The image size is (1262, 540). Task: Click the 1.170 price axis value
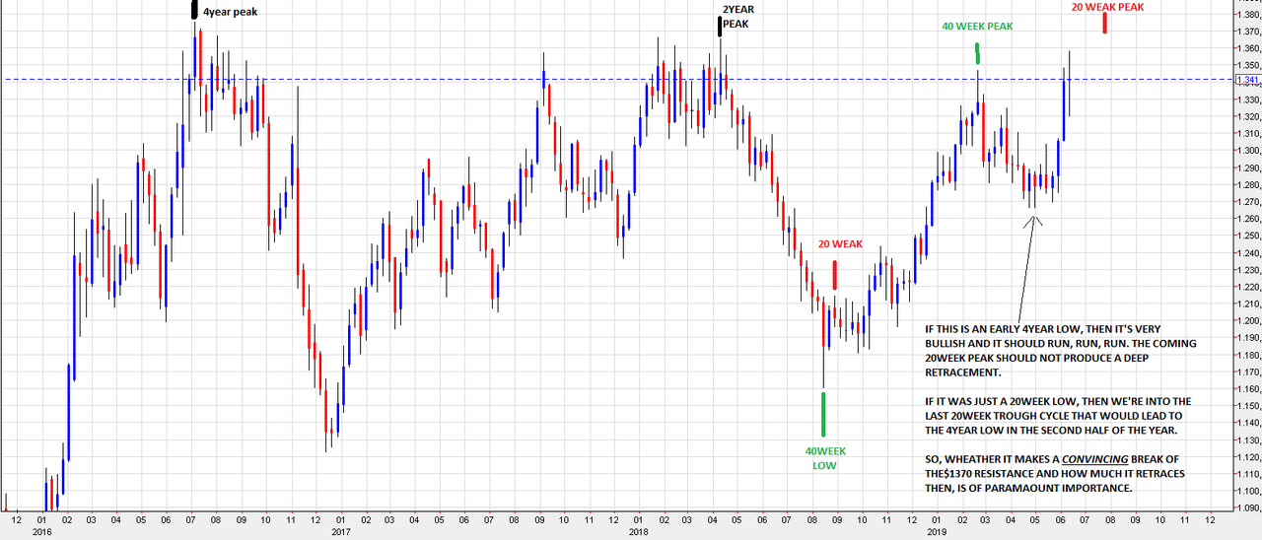tap(1248, 372)
